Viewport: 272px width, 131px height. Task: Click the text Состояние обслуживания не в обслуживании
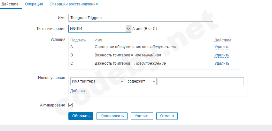click(136, 47)
